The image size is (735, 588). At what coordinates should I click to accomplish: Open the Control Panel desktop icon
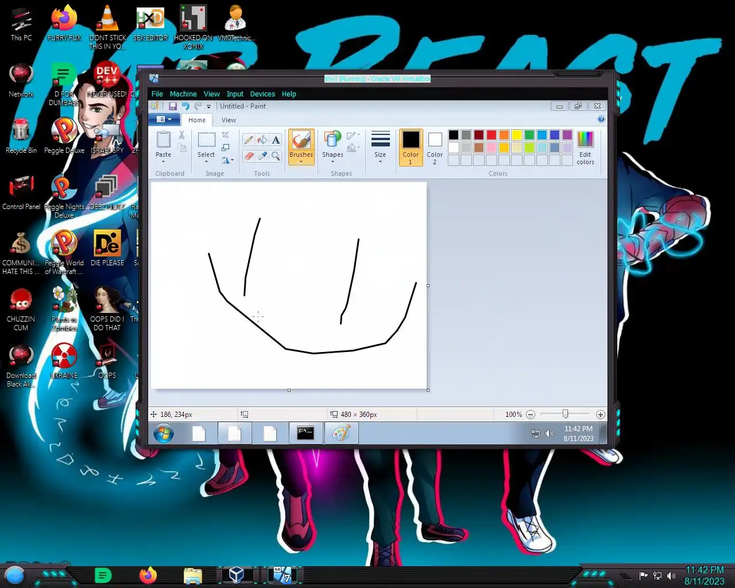pos(21,192)
